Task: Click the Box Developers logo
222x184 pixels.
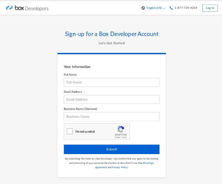Action: pyautogui.click(x=27, y=8)
